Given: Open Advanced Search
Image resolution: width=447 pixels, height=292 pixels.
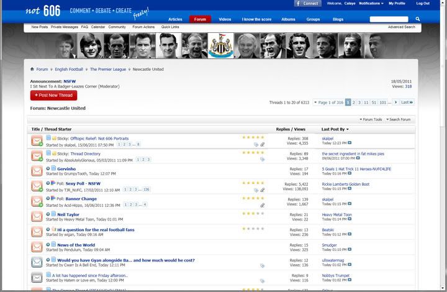Looking at the screenshot, I should tap(402, 27).
